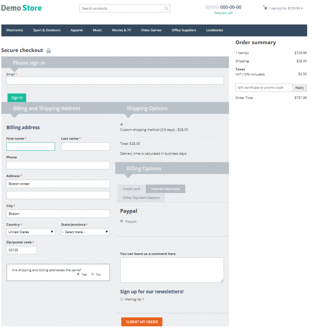This screenshot has height=329, width=312.
Task: Expand the cart items dropdown arrow
Action: point(302,8)
